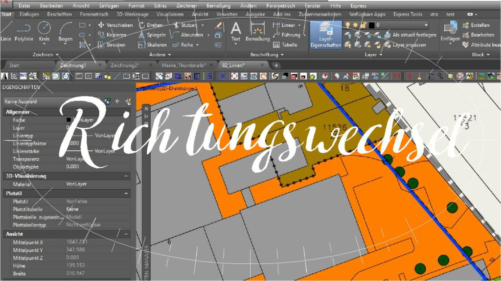Expand the layer name dropdown list

point(425,25)
